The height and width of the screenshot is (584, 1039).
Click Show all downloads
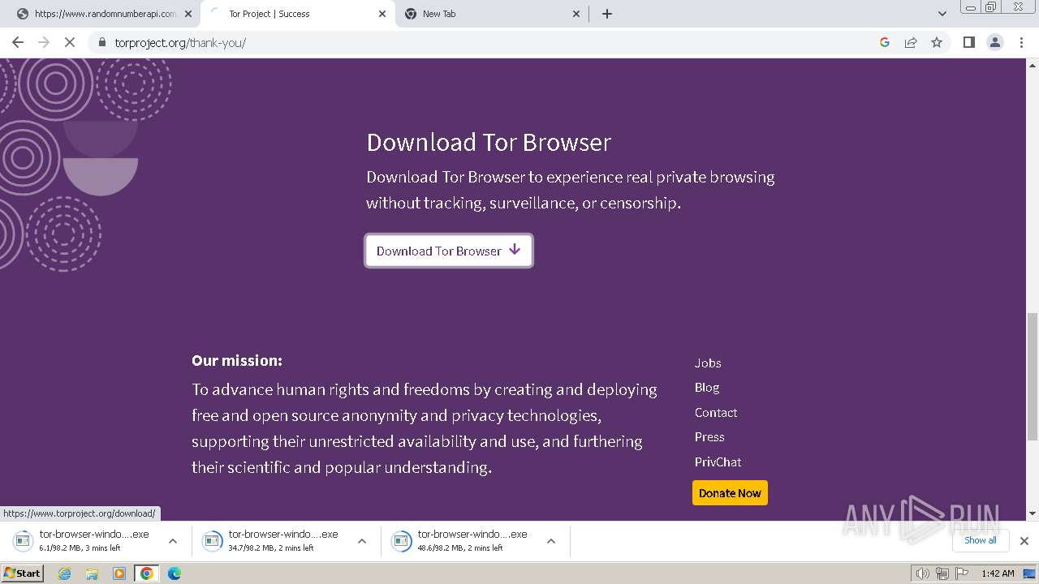point(981,540)
